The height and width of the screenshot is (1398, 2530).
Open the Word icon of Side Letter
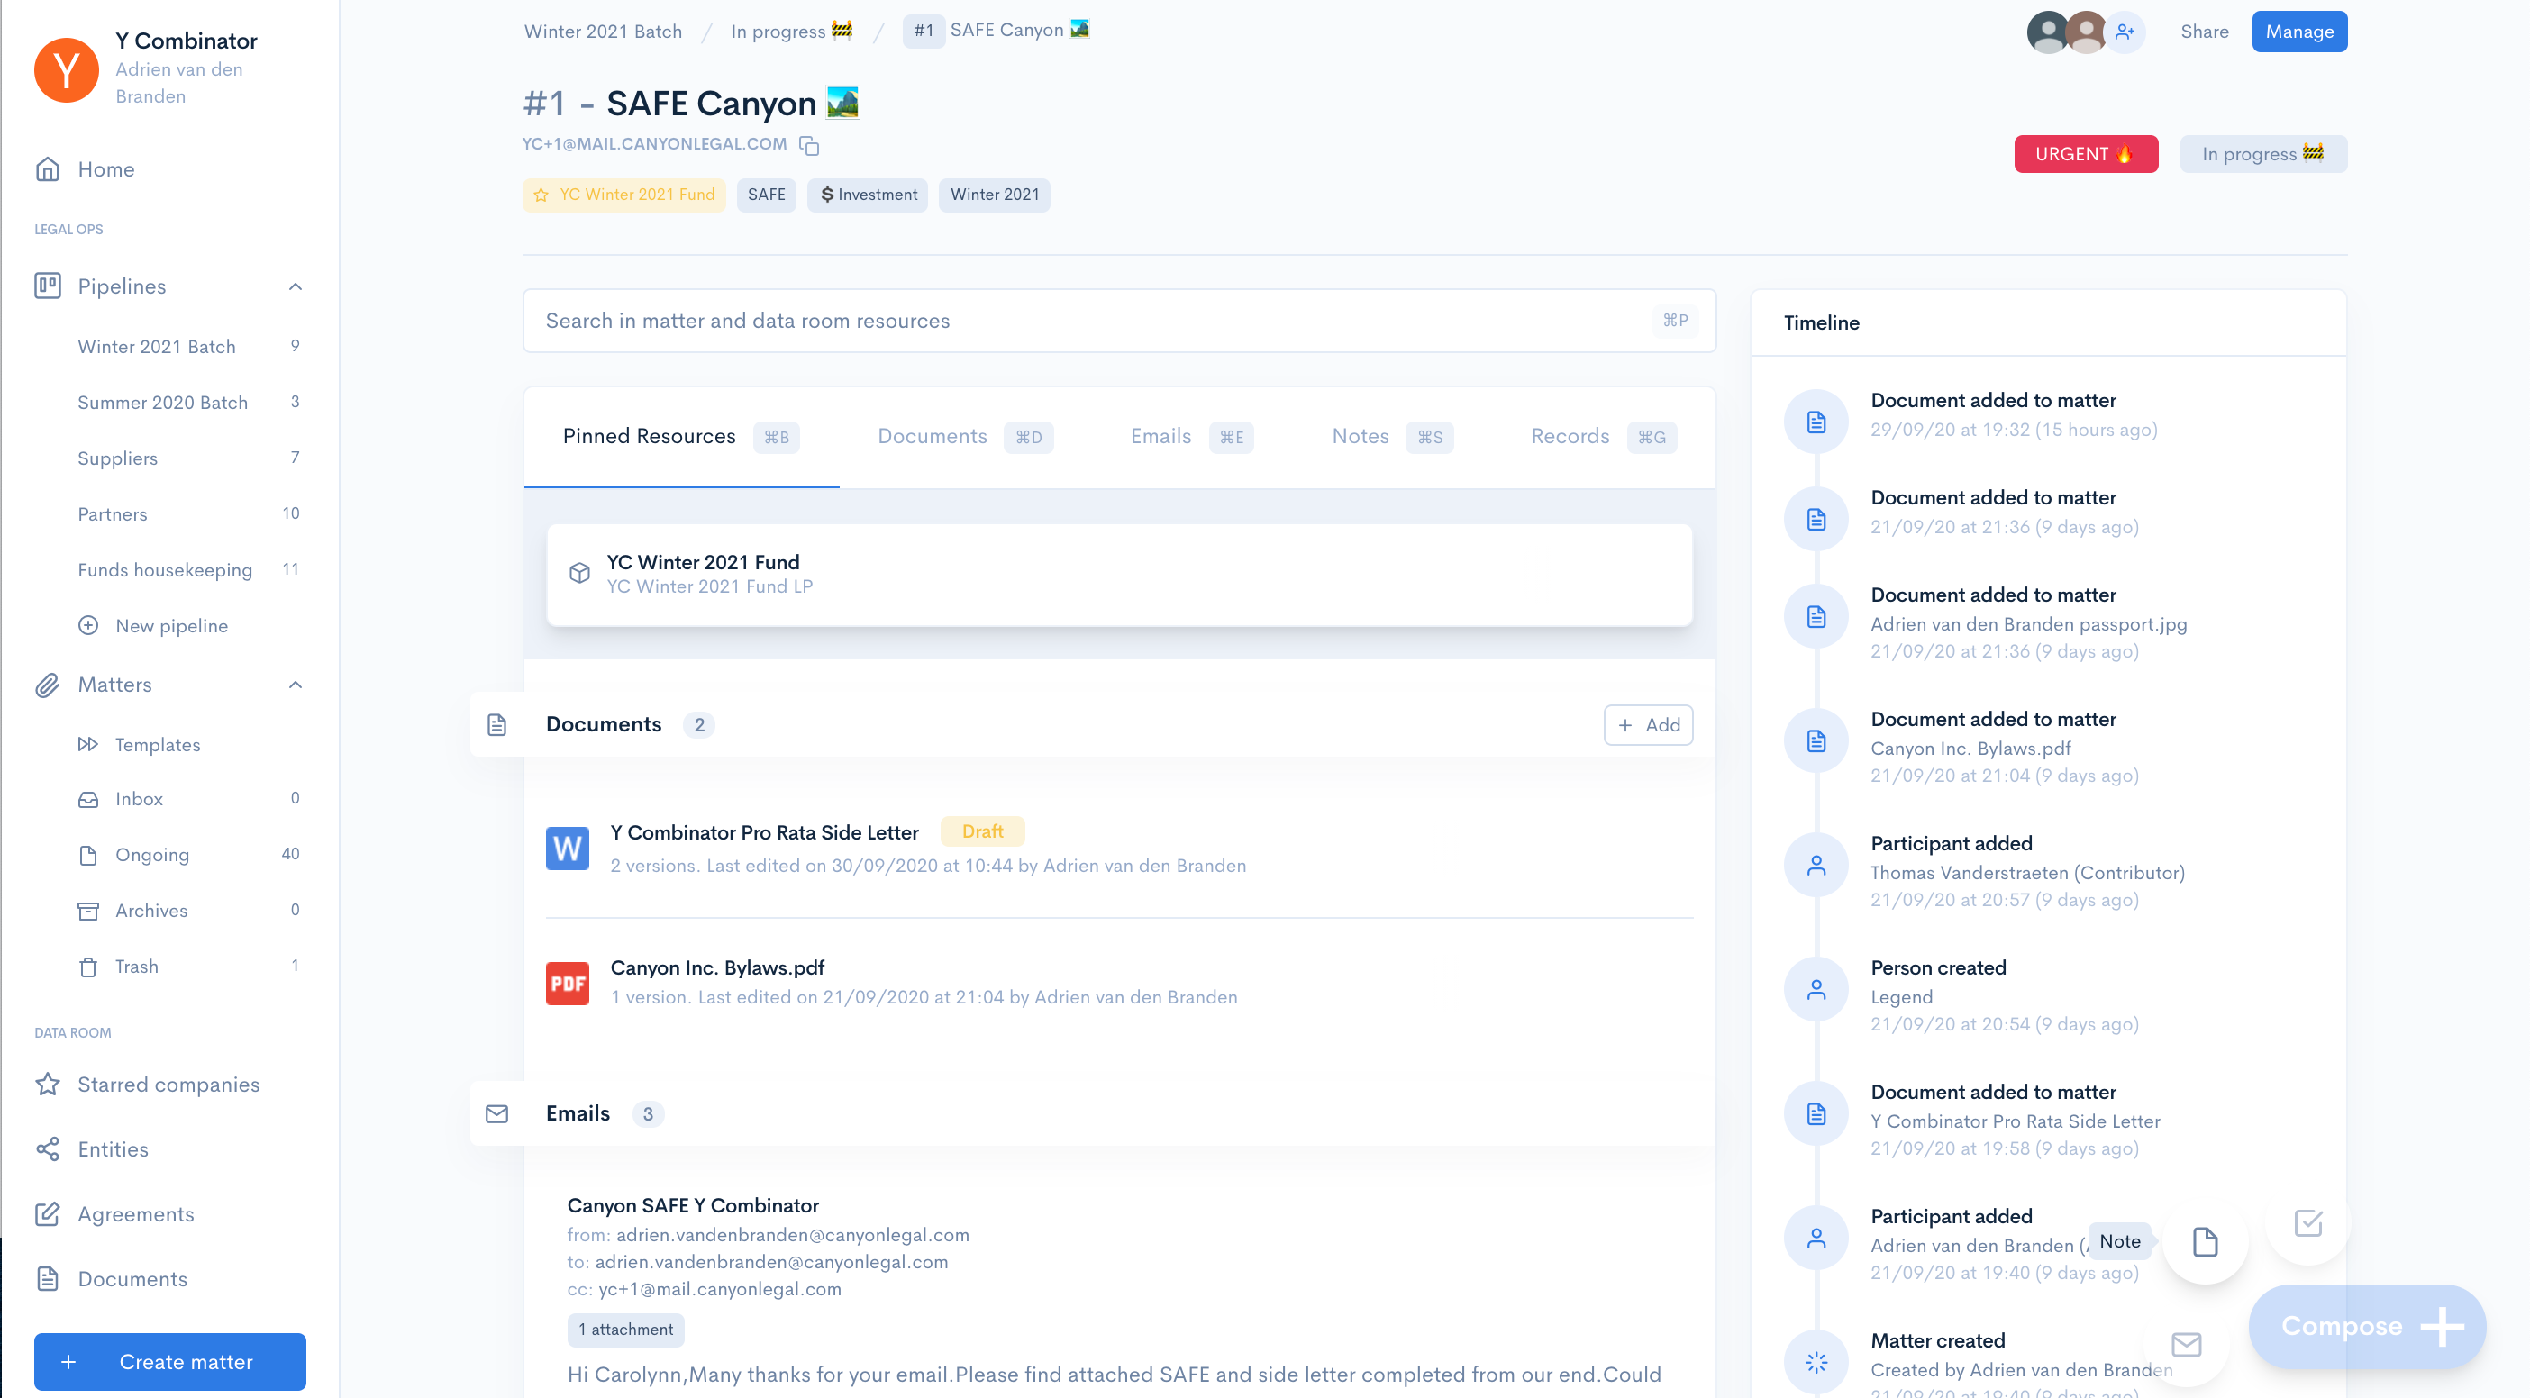567,849
